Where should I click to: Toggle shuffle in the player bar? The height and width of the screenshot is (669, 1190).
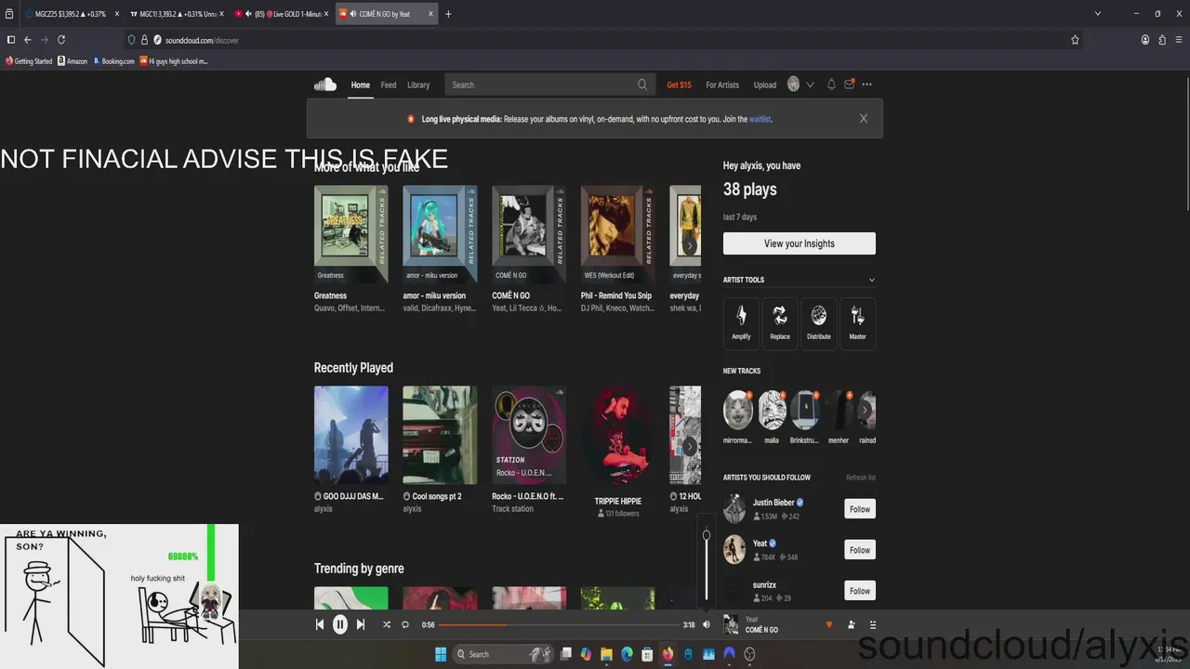coord(387,624)
